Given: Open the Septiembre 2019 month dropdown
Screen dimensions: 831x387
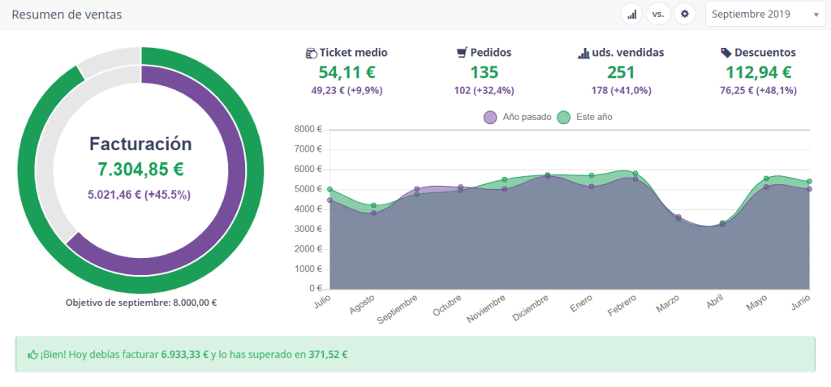Looking at the screenshot, I should pyautogui.click(x=765, y=15).
